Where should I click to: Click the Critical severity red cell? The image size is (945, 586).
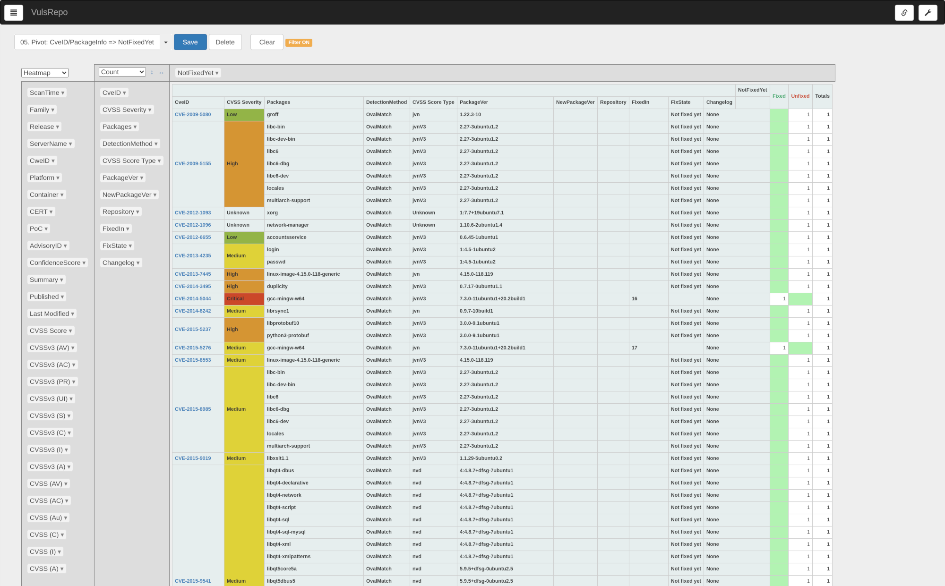point(244,298)
